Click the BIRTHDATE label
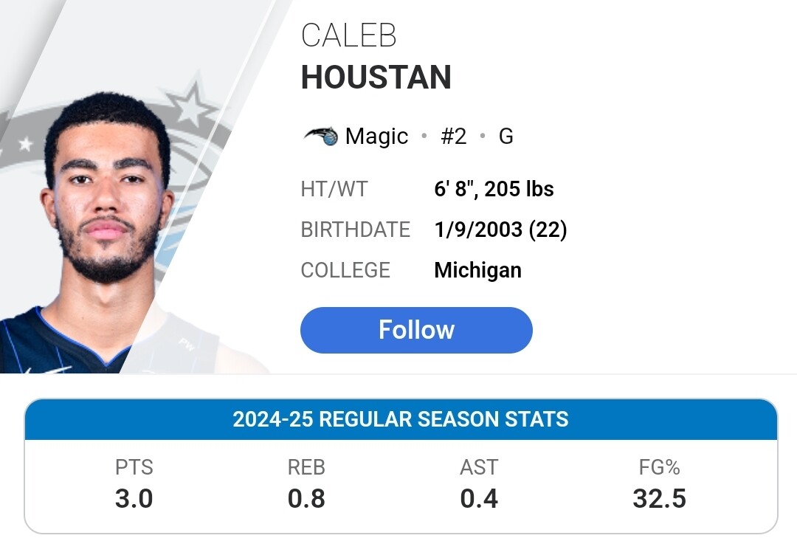This screenshot has height=541, width=797. (x=355, y=230)
